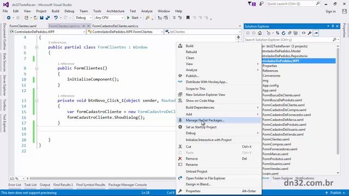The width and height of the screenshot is (349, 196).
Task: Click Solution Explorer View Code icon
Action: coord(304,33)
